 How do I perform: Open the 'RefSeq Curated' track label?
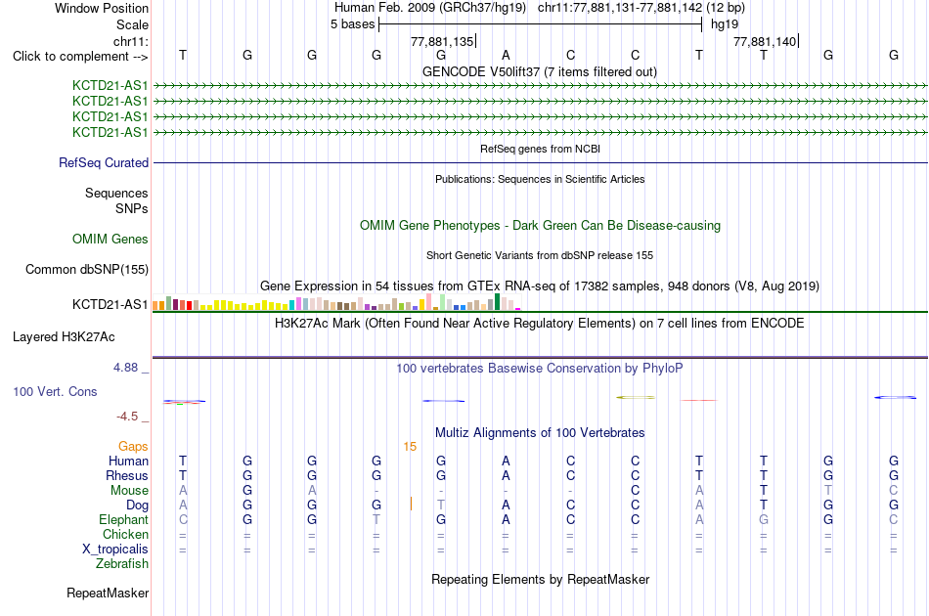[104, 162]
